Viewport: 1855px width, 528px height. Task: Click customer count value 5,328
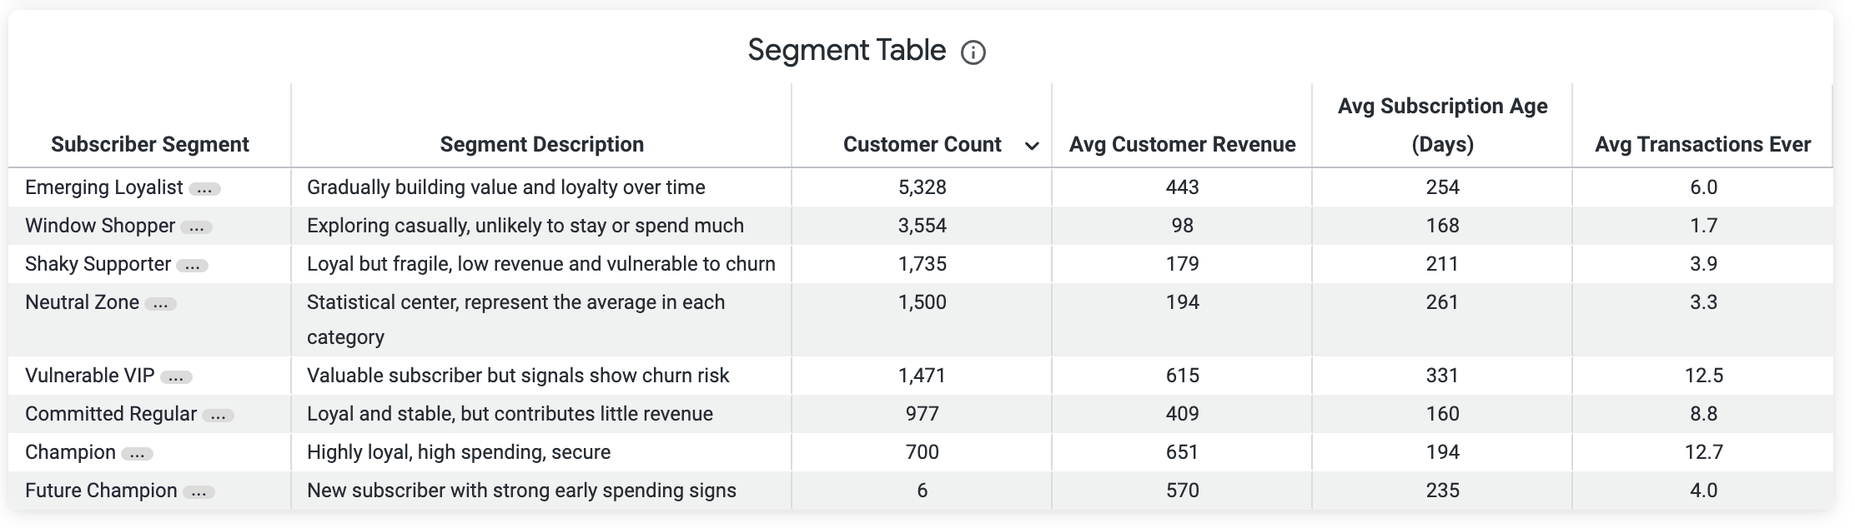922,187
